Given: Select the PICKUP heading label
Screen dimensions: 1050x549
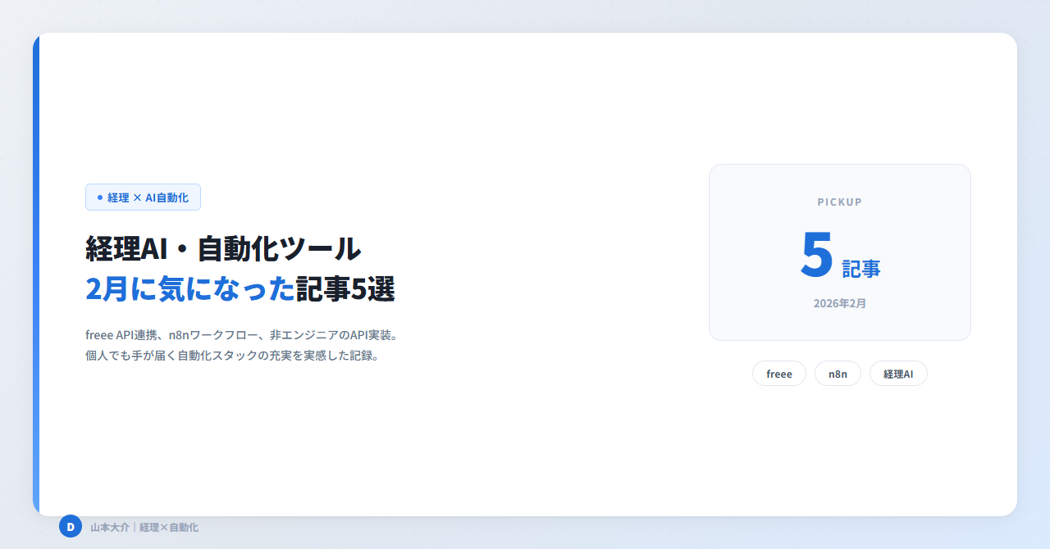Looking at the screenshot, I should tap(838, 202).
